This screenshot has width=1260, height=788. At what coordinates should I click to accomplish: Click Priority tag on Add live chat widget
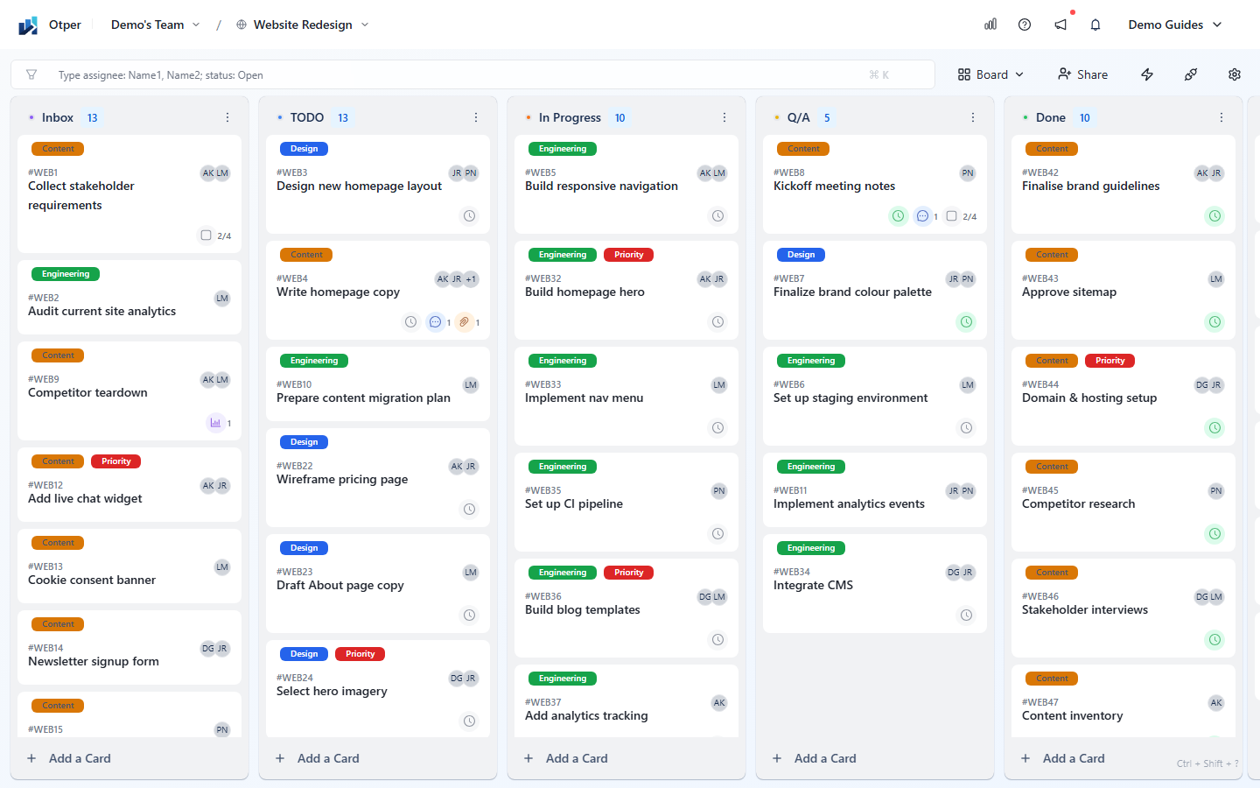[116, 461]
